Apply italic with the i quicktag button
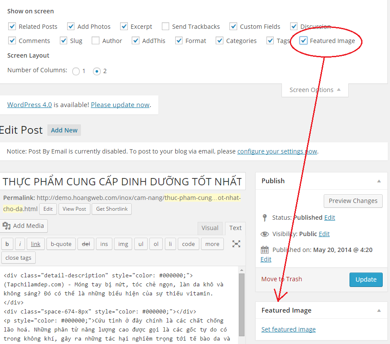Screen dimensions: 390x344 point(20,244)
